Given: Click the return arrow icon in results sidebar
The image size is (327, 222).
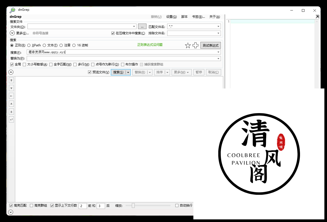Looking at the screenshot, I should pyautogui.click(x=11, y=119).
